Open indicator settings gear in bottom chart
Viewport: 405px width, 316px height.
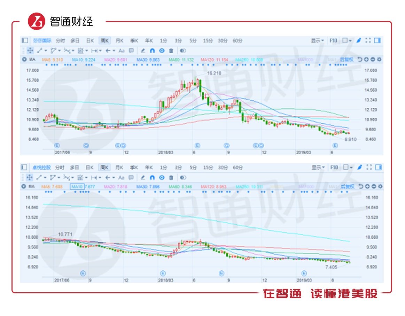(380, 186)
